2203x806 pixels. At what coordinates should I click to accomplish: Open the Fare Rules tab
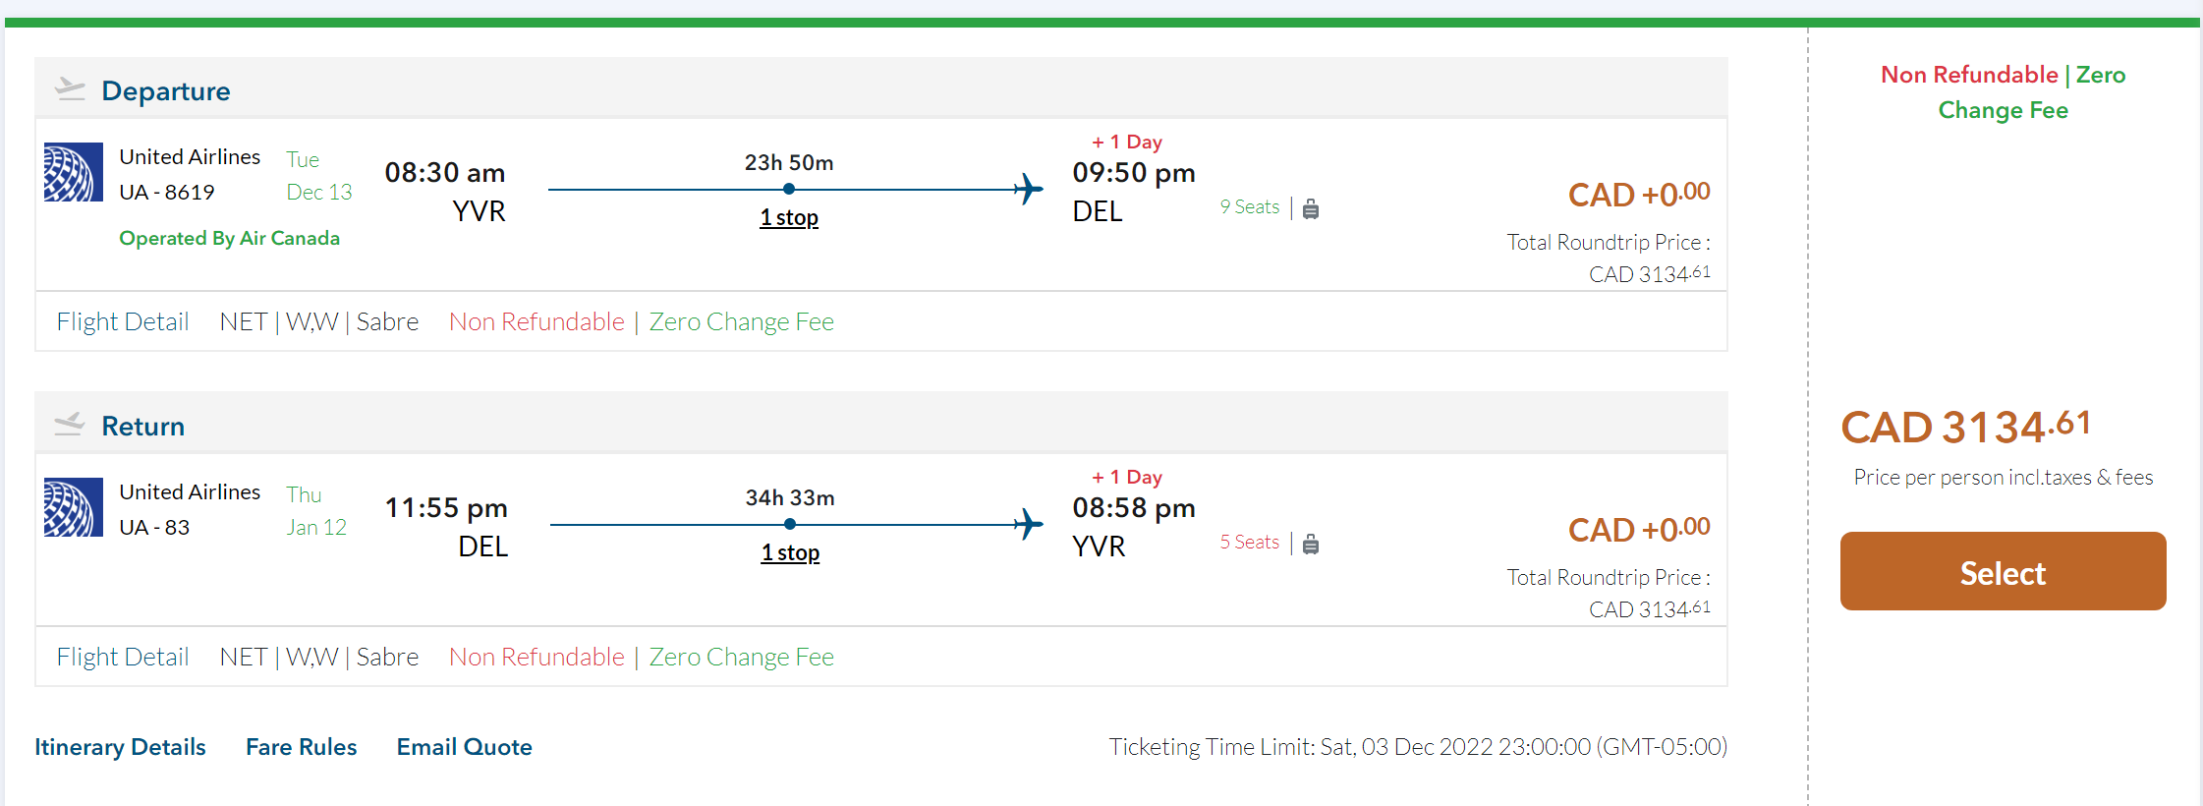pos(301,747)
